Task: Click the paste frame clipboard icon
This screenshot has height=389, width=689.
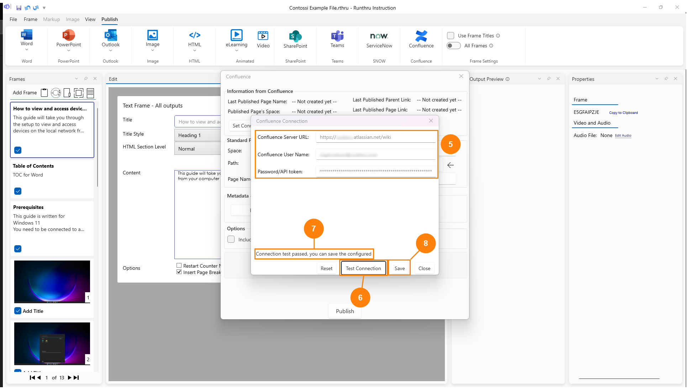Action: point(44,93)
